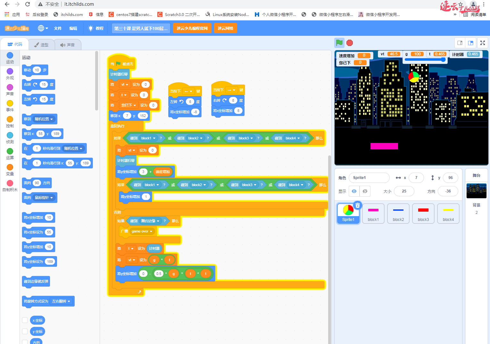490x344 pixels.
Task: Enable the x坐标 reporter checkbox
Action: coord(25,320)
